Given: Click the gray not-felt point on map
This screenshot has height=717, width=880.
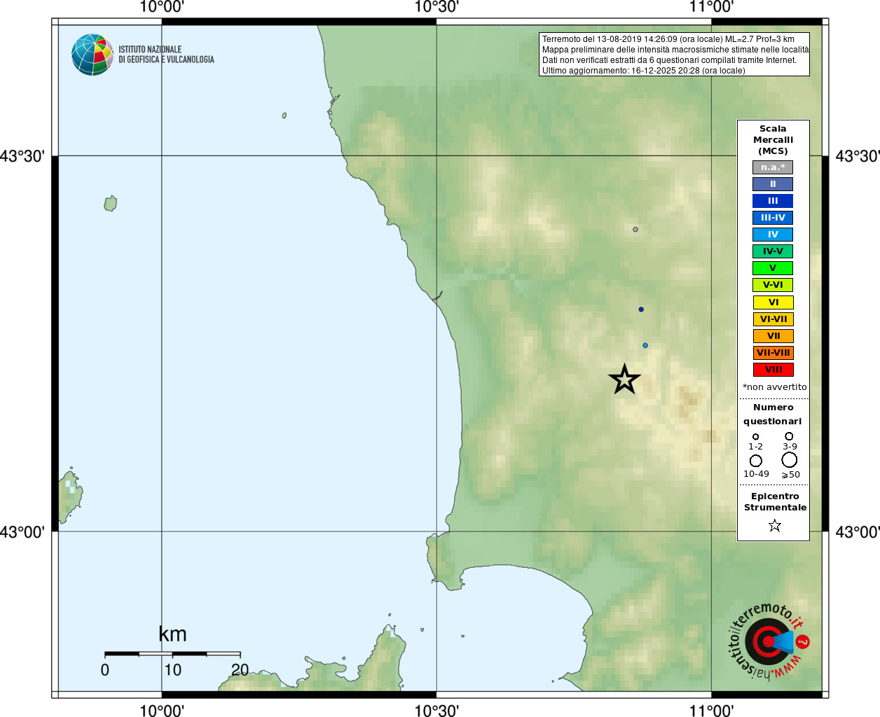Looking at the screenshot, I should 635,229.
